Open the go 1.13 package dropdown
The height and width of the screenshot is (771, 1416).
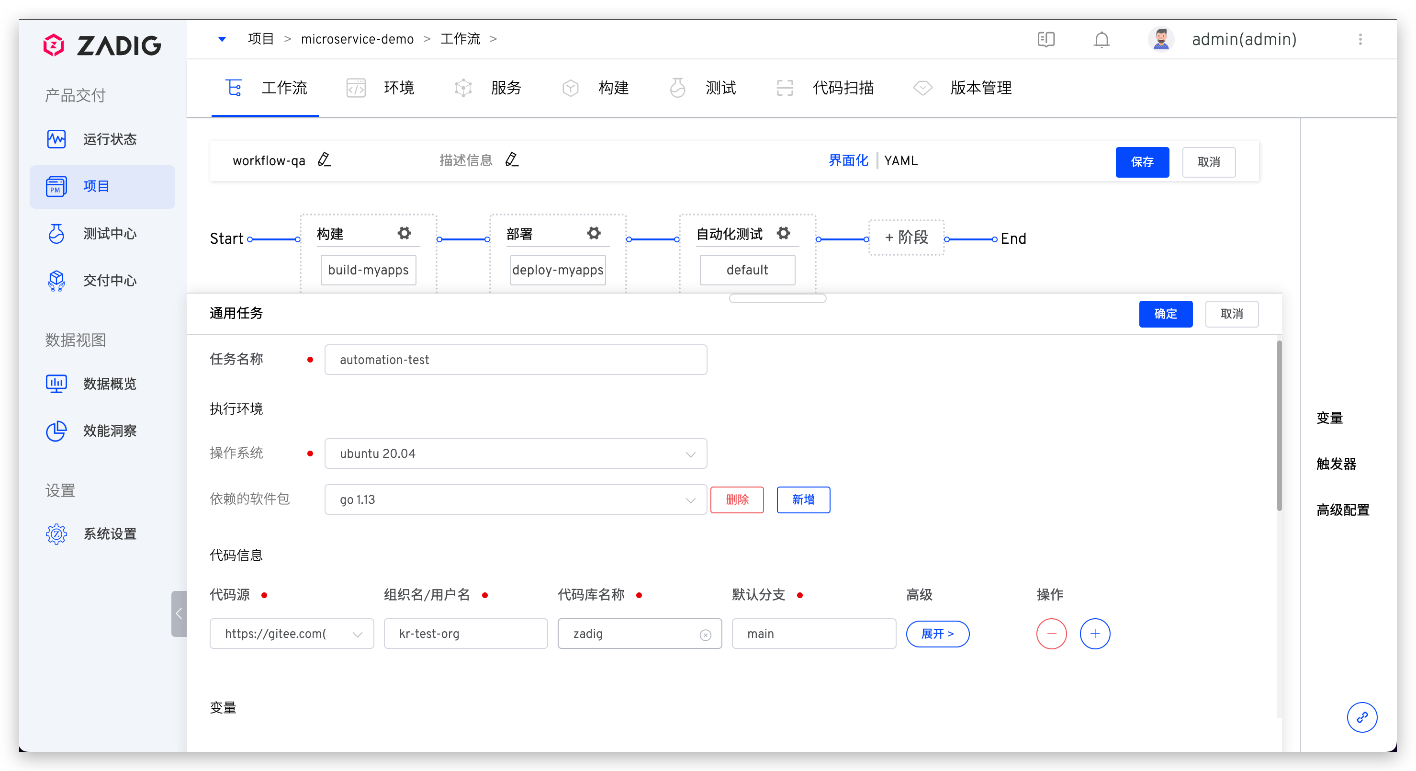click(x=515, y=499)
